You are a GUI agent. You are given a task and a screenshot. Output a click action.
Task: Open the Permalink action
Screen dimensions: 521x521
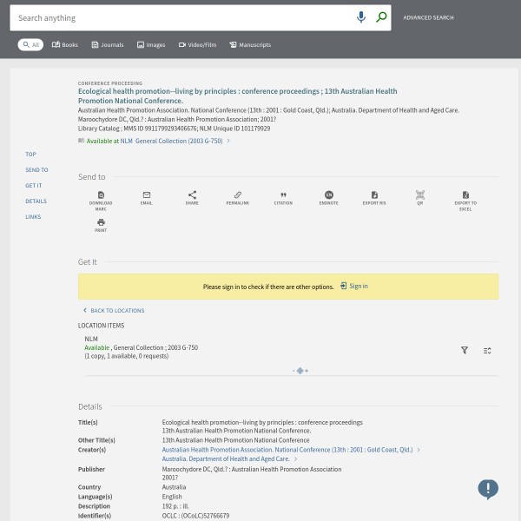coord(237,195)
